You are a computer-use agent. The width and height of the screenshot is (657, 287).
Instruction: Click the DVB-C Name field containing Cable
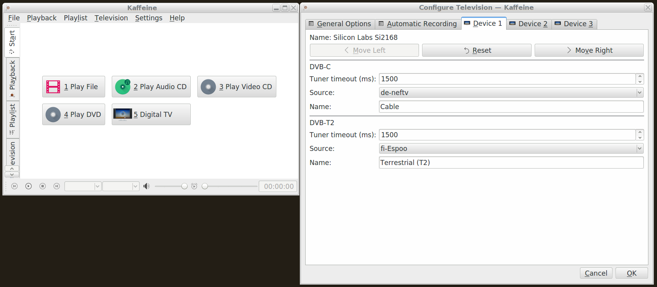[x=511, y=107]
